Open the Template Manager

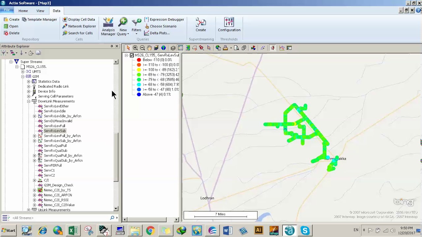pyautogui.click(x=40, y=19)
